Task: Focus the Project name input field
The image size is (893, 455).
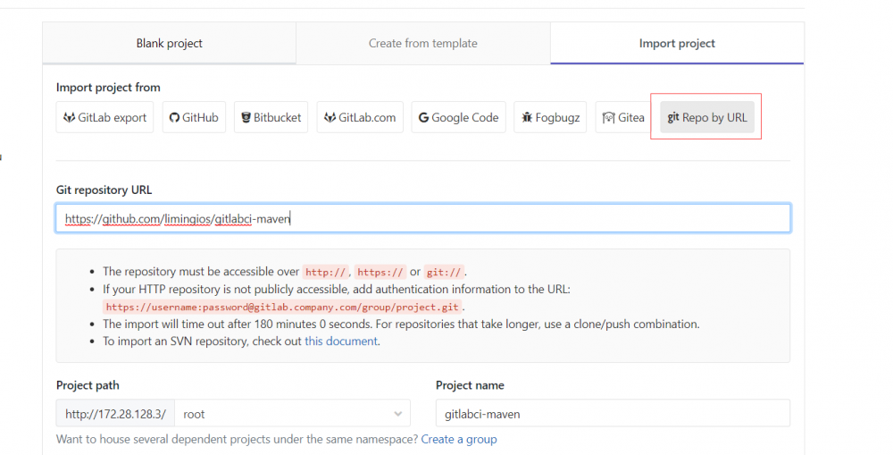Action: coord(613,414)
